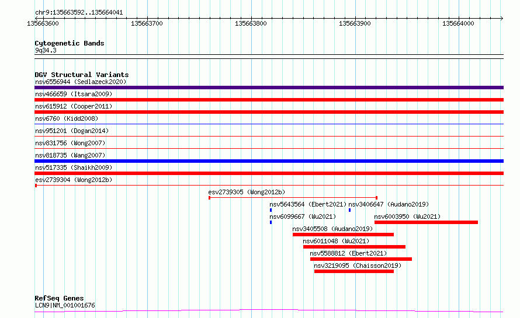Click the nsv5643564 (Ebert2021) label
This screenshot has height=318, width=520.
(308, 204)
